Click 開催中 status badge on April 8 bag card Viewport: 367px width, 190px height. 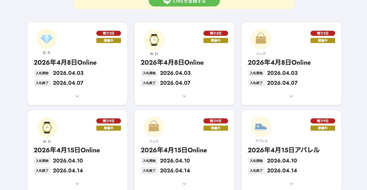point(323,41)
